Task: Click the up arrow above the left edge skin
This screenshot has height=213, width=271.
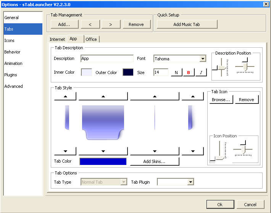Action: pos(65,96)
